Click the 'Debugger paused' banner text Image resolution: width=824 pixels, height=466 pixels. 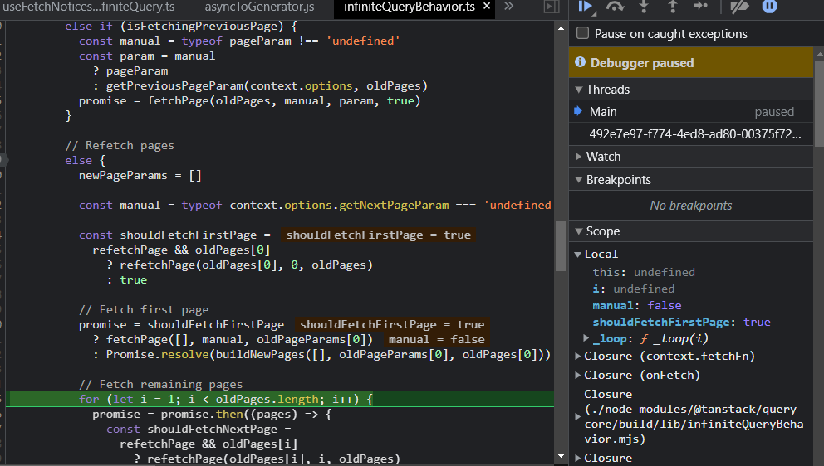tap(642, 62)
